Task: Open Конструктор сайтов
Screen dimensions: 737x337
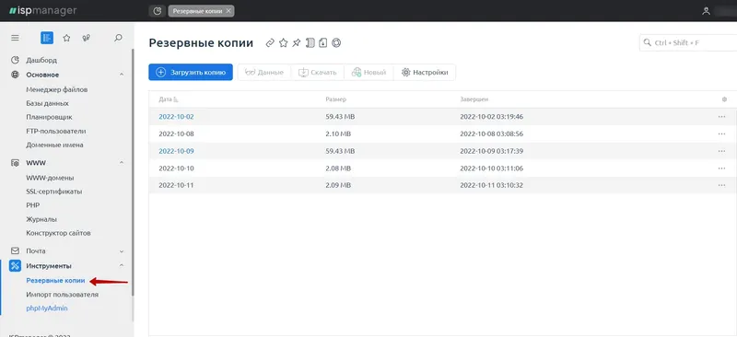Action: click(x=58, y=233)
